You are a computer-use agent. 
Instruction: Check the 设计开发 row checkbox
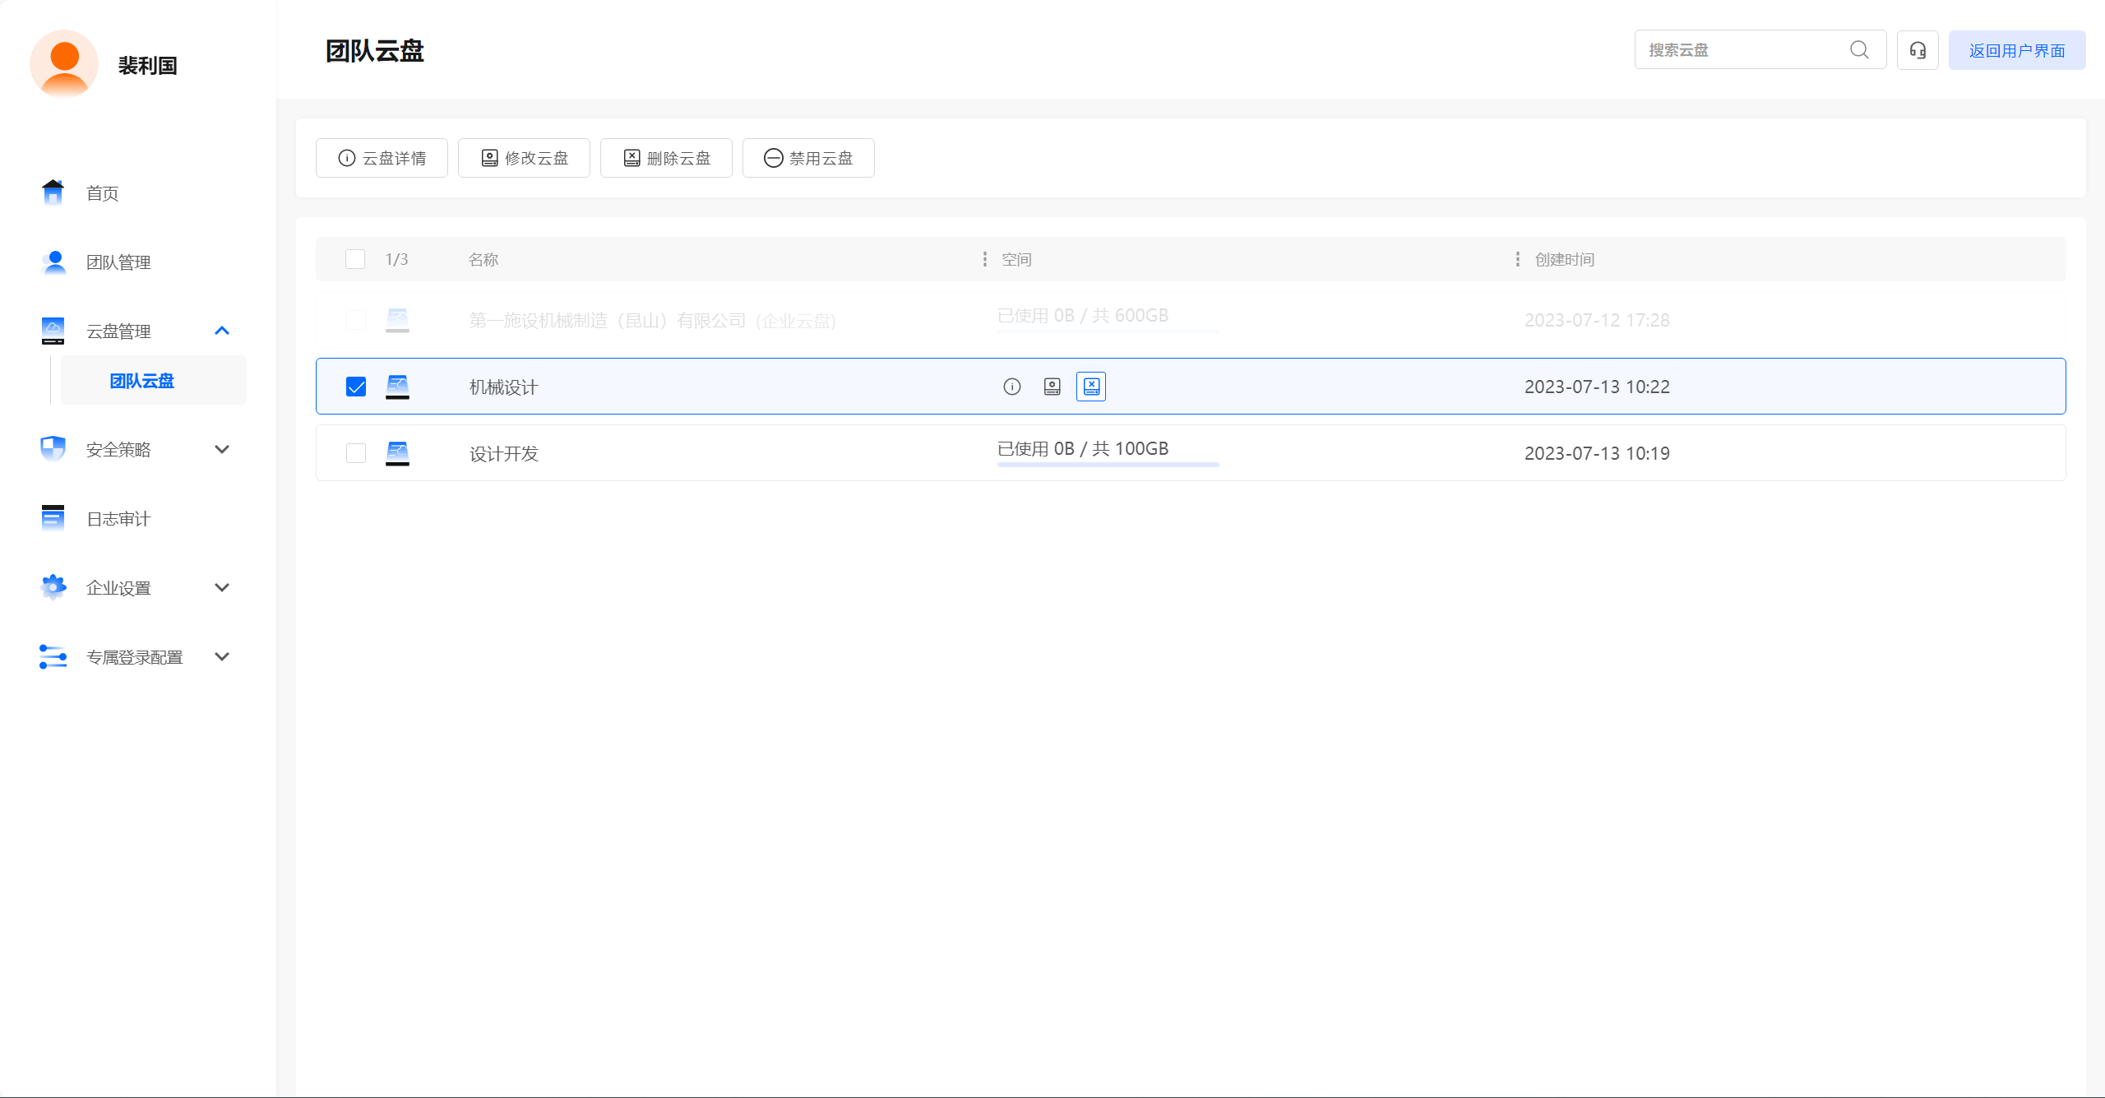click(356, 453)
